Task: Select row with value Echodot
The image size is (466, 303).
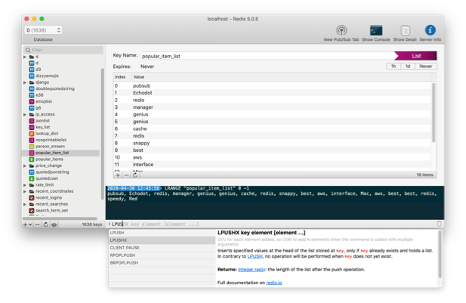Action: (x=272, y=93)
